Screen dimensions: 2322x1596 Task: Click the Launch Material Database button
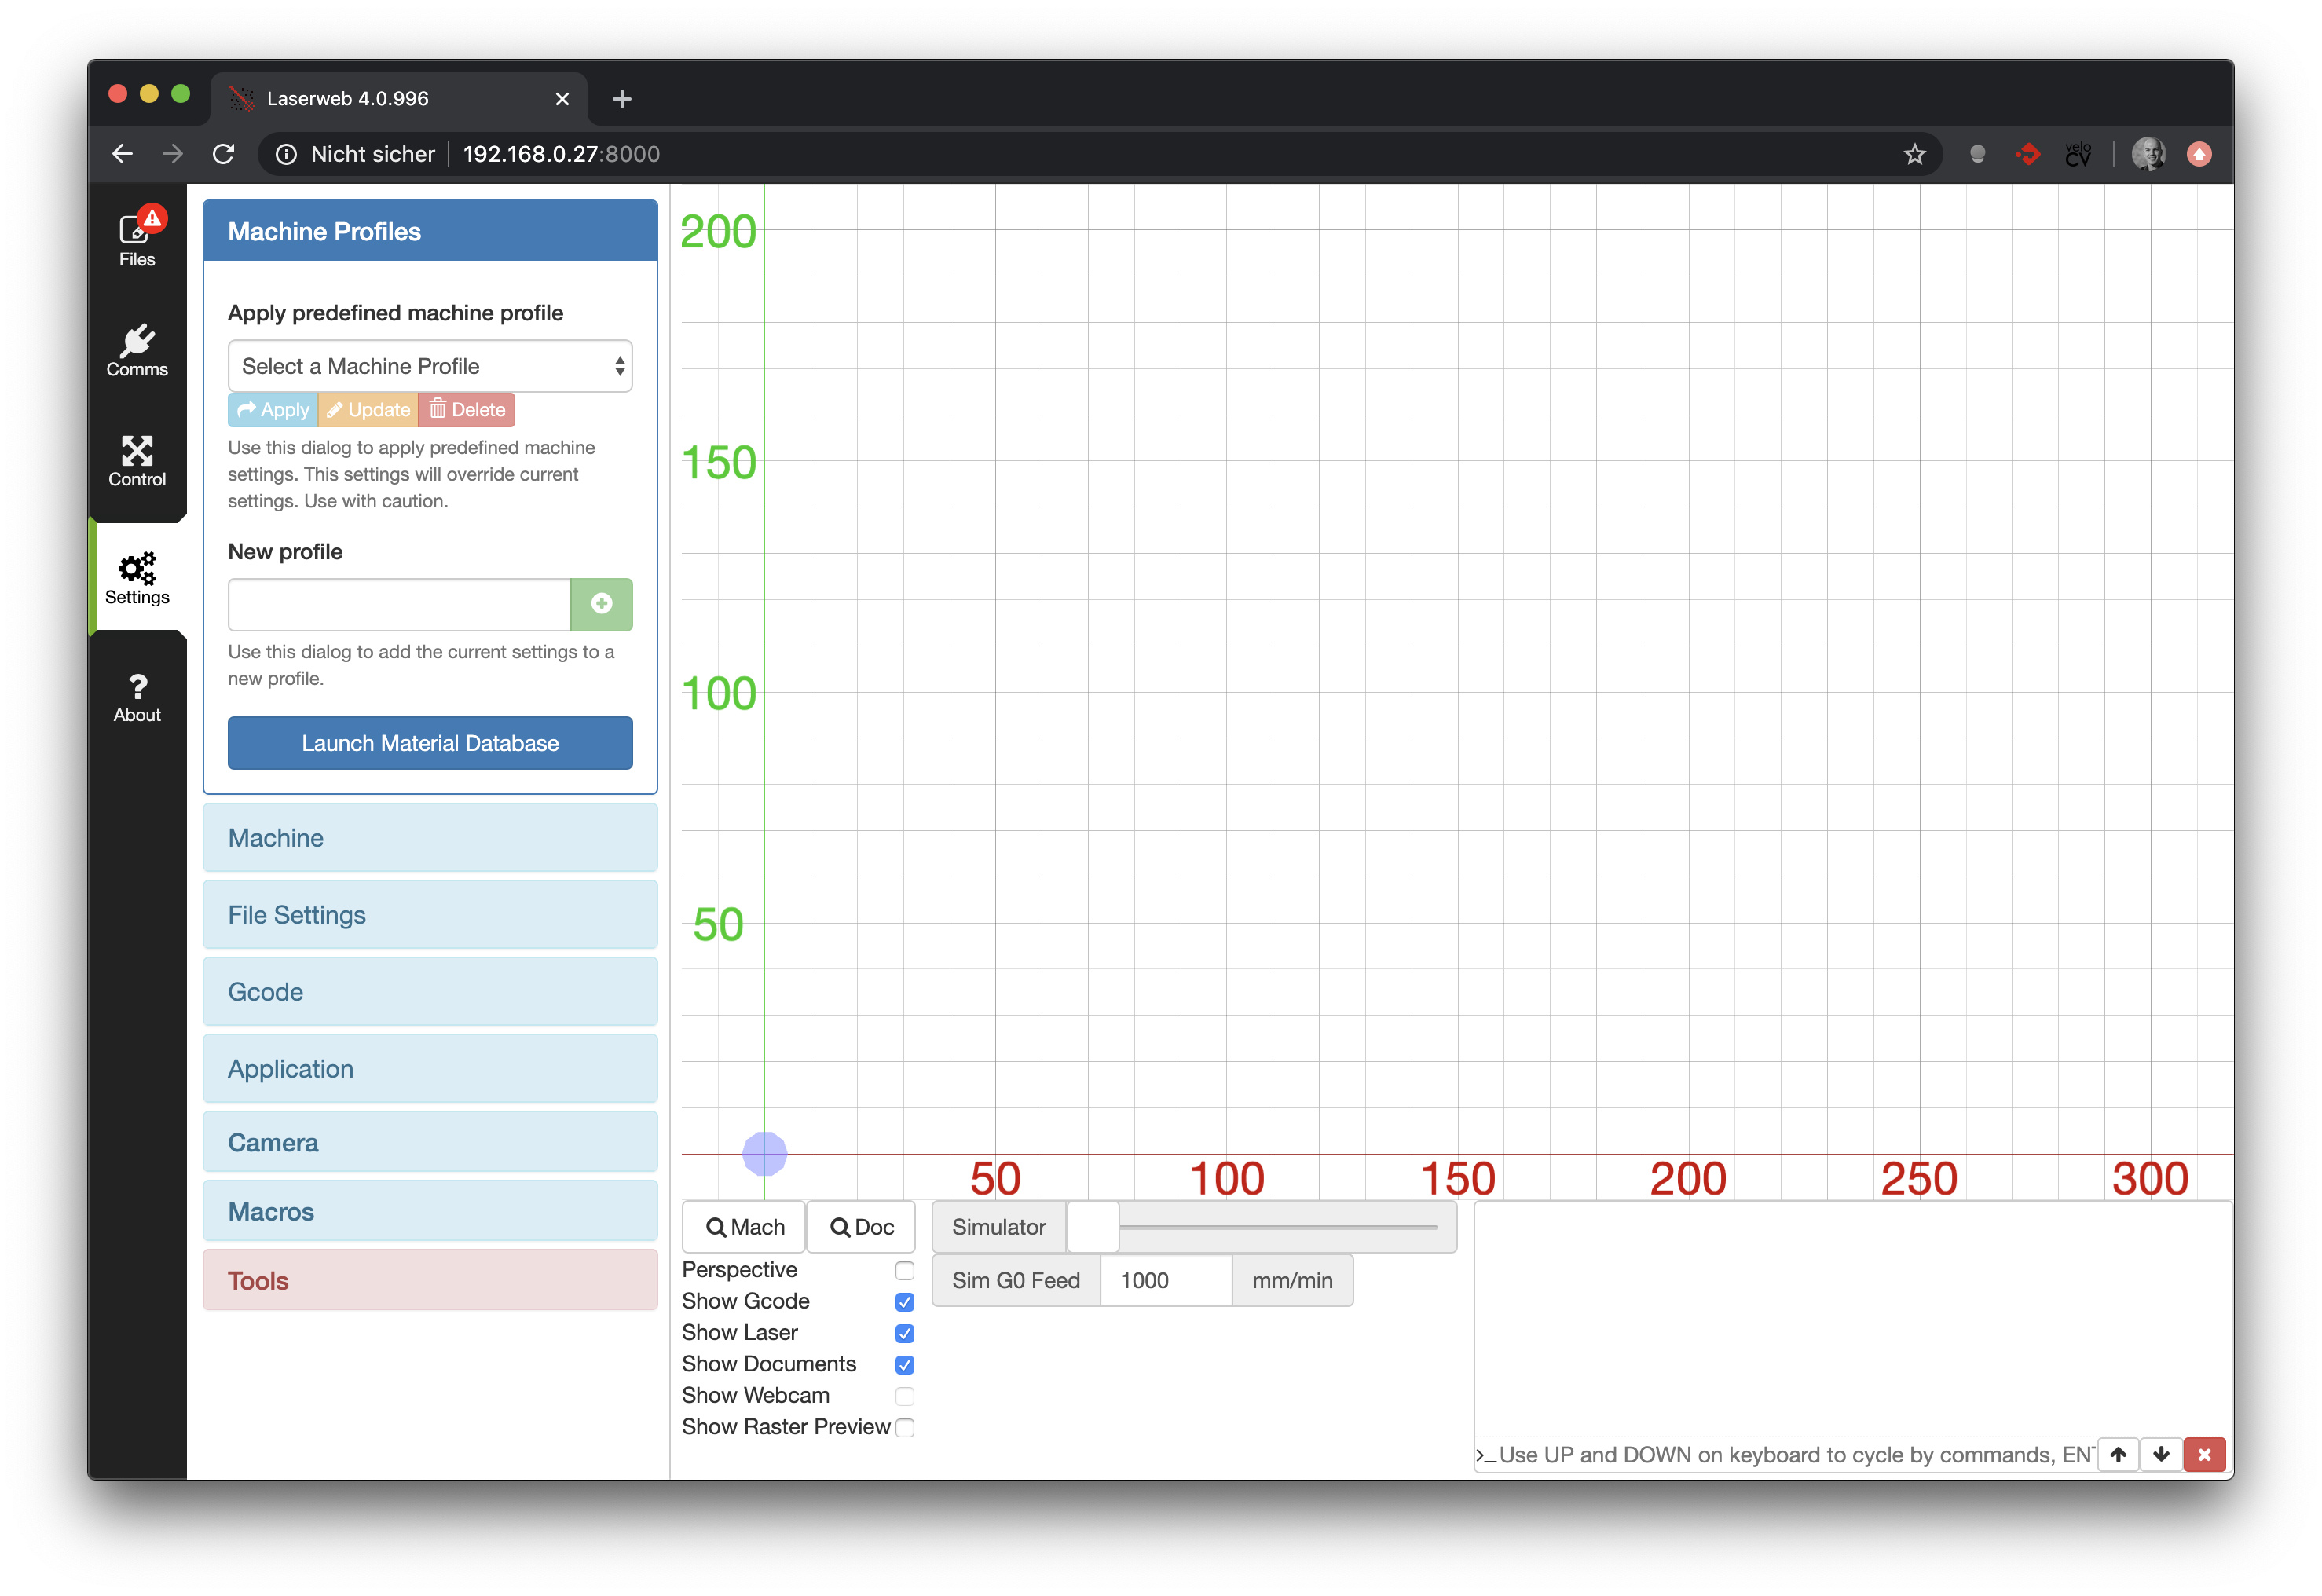[430, 743]
